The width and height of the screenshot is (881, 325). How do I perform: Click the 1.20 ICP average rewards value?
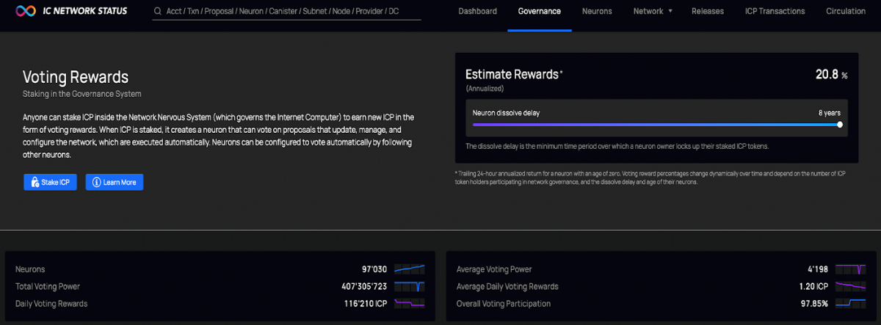[814, 286]
